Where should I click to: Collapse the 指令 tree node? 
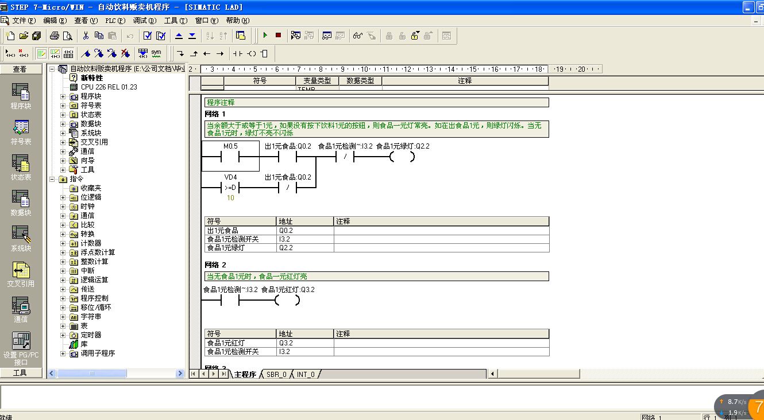(53, 179)
